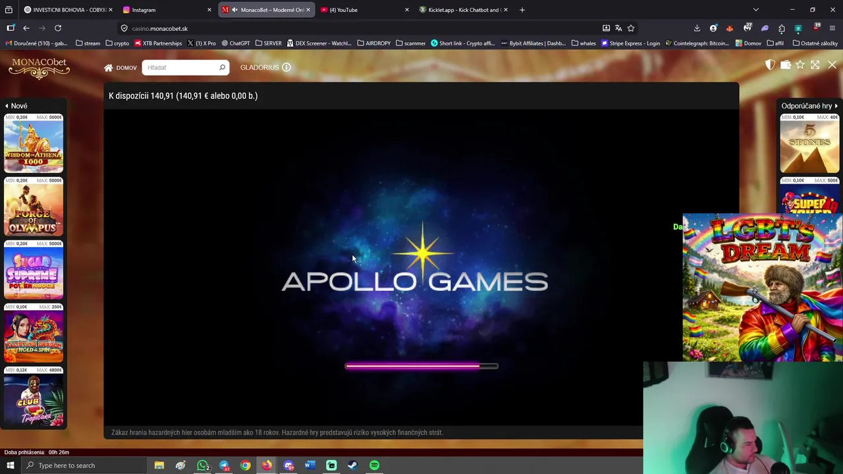The width and height of the screenshot is (843, 474).
Task: Click the shield icon in casino header
Action: 770,65
